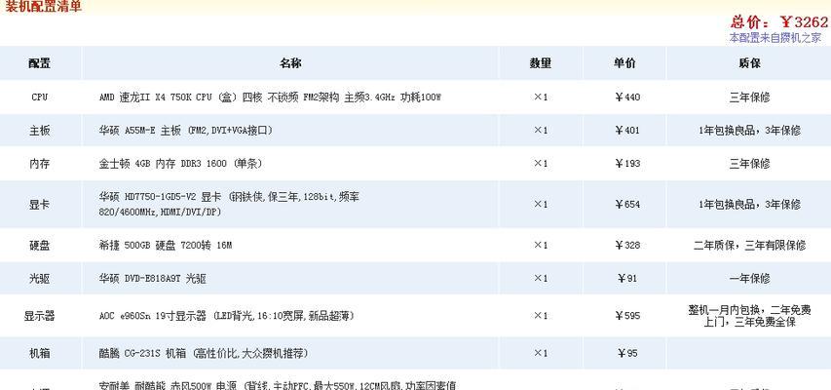Select the CPU category cell
The height and width of the screenshot is (390, 831).
[x=40, y=97]
